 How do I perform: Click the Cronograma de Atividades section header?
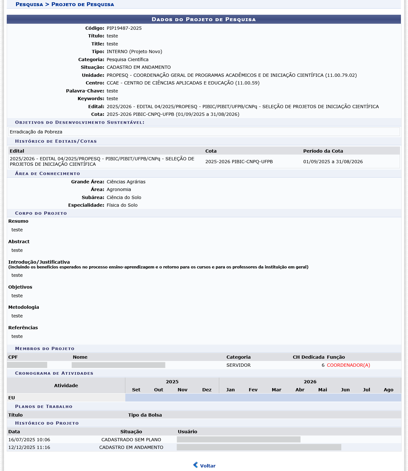pyautogui.click(x=54, y=373)
